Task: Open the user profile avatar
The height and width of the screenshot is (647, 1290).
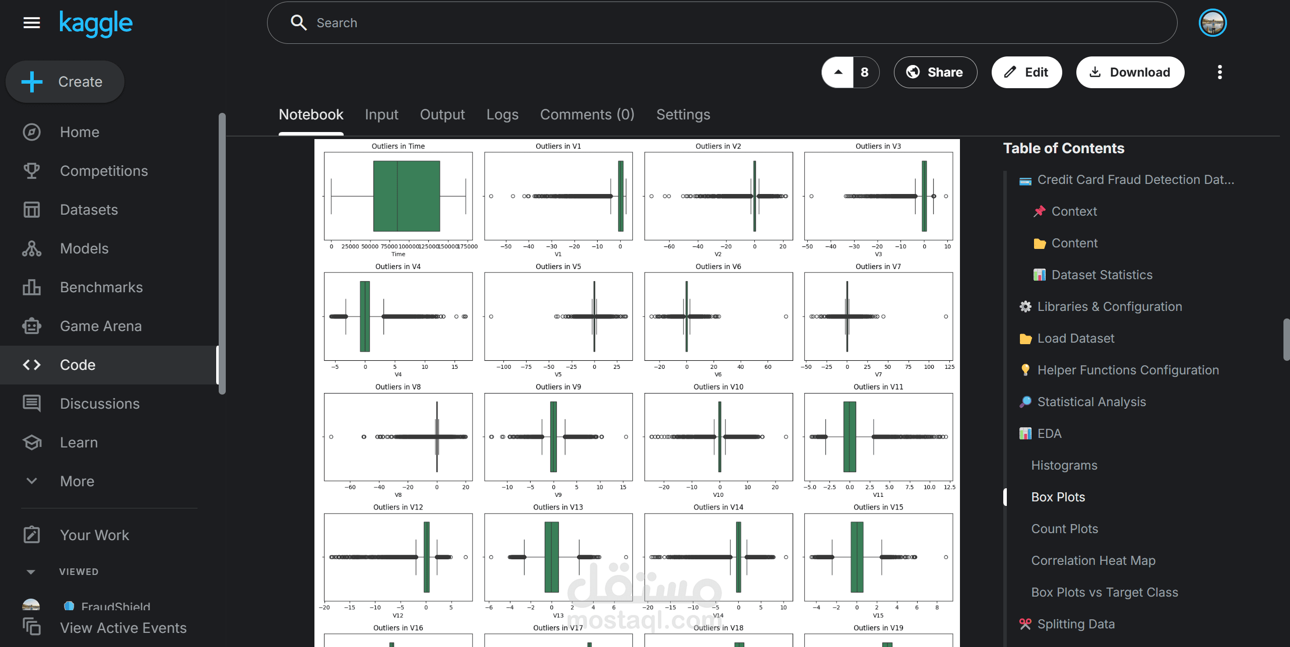Action: click(1212, 23)
